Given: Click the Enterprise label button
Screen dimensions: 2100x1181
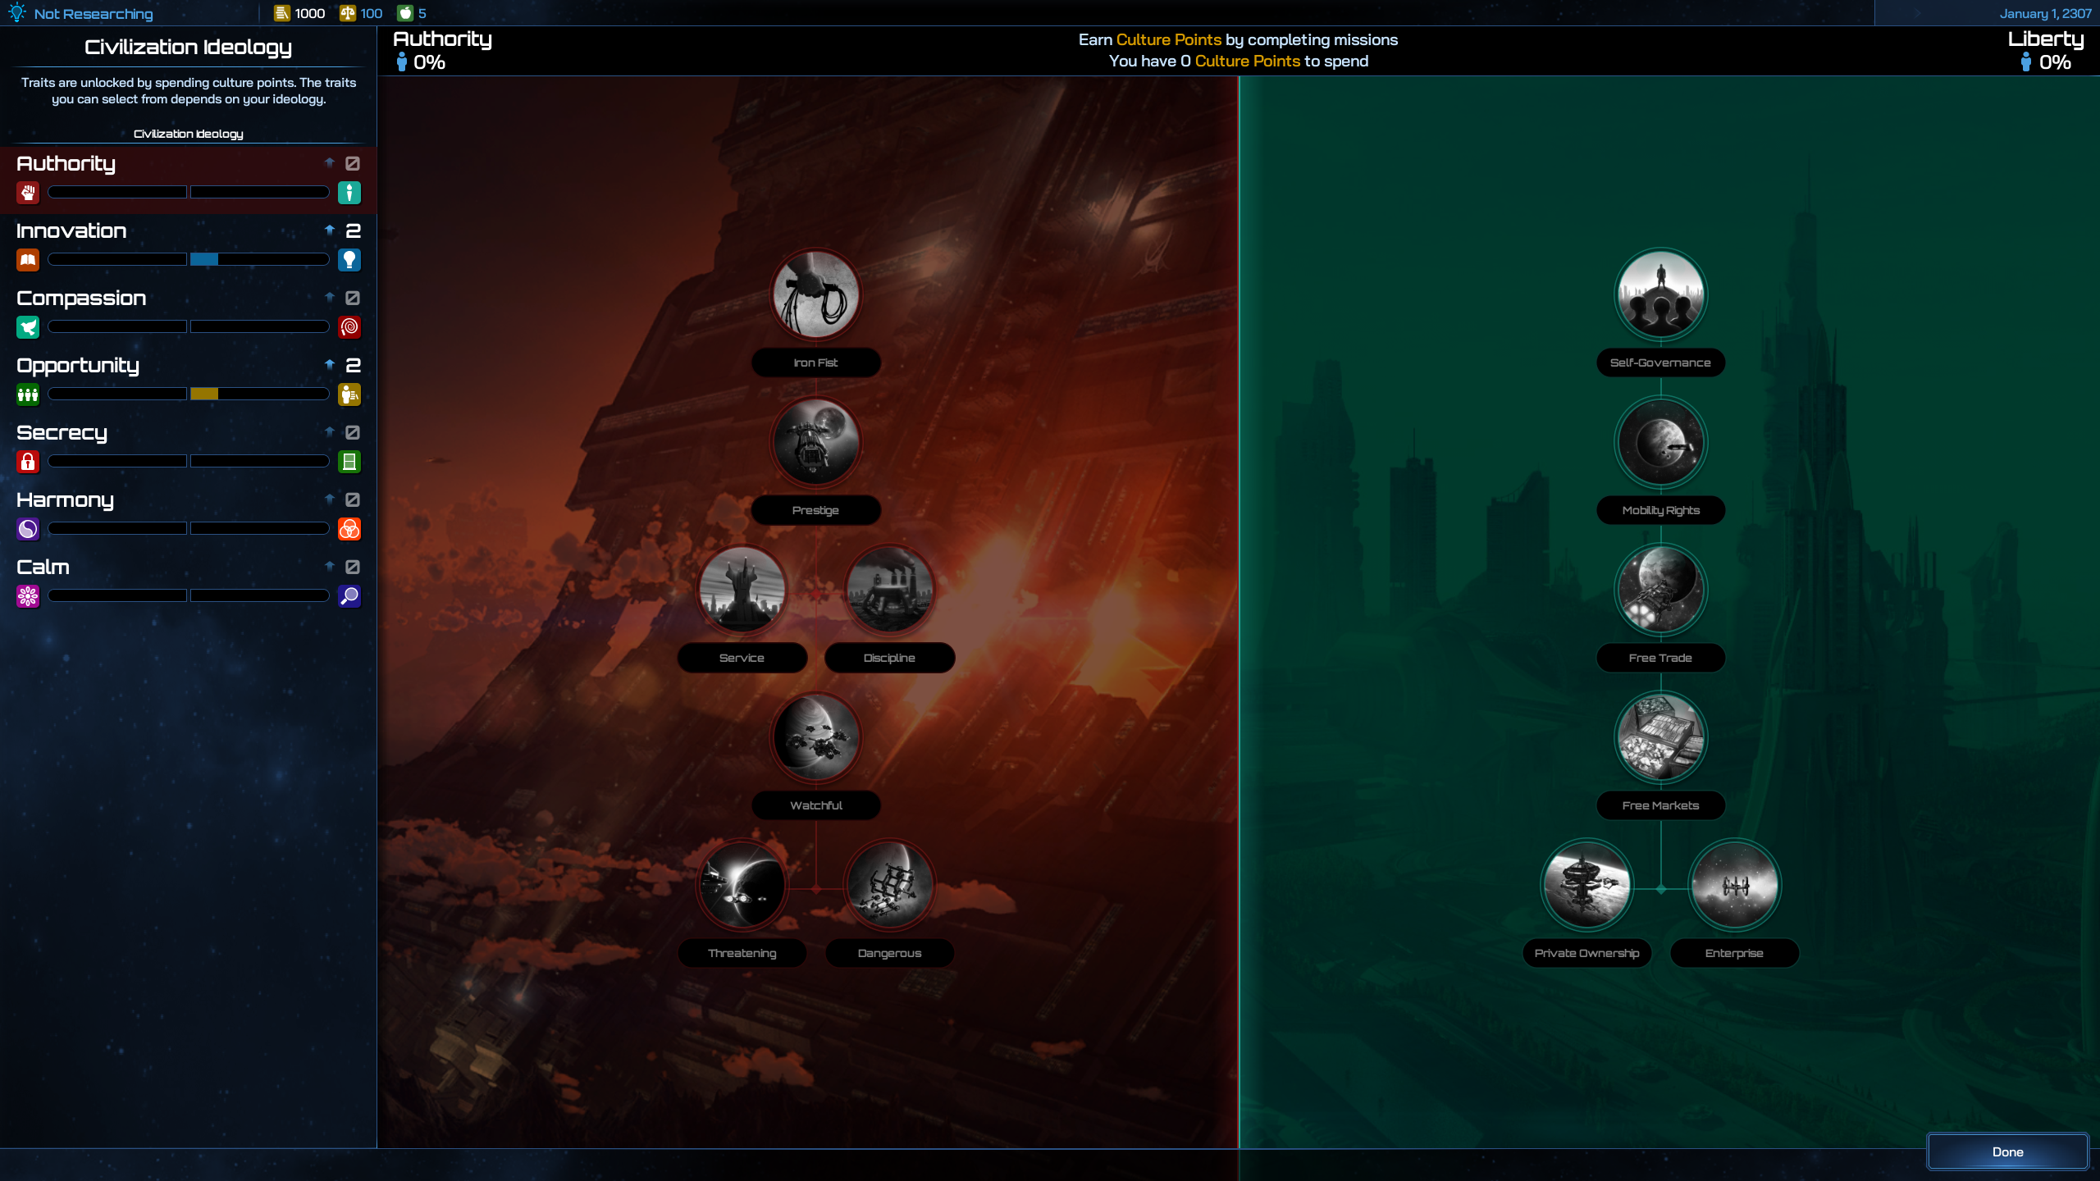Looking at the screenshot, I should tap(1734, 953).
